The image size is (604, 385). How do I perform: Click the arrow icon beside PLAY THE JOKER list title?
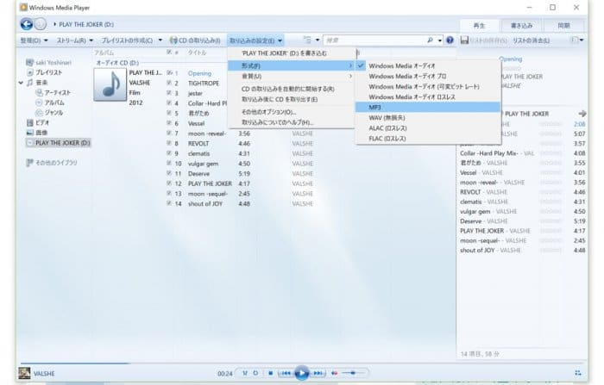coord(582,114)
